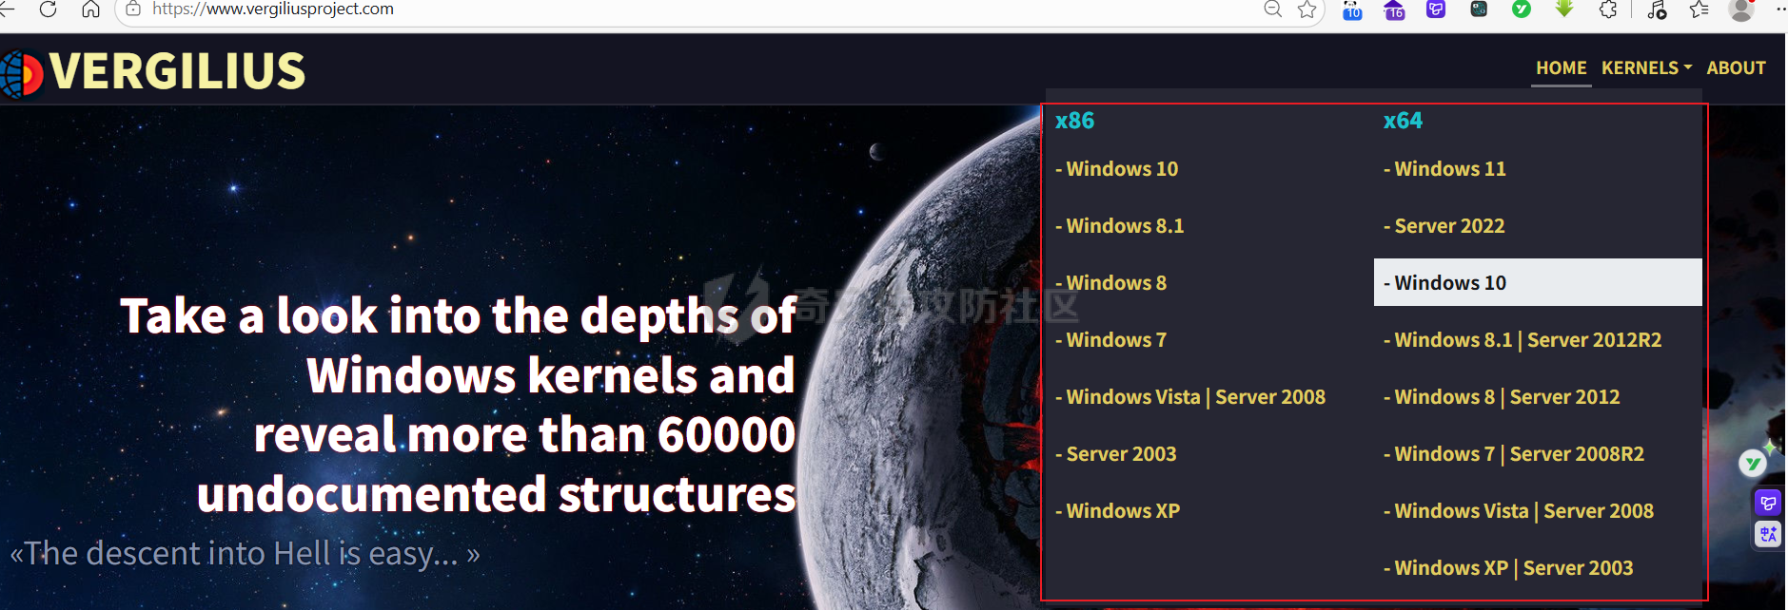
Task: Click the green download arrow extension
Action: coord(1564,10)
